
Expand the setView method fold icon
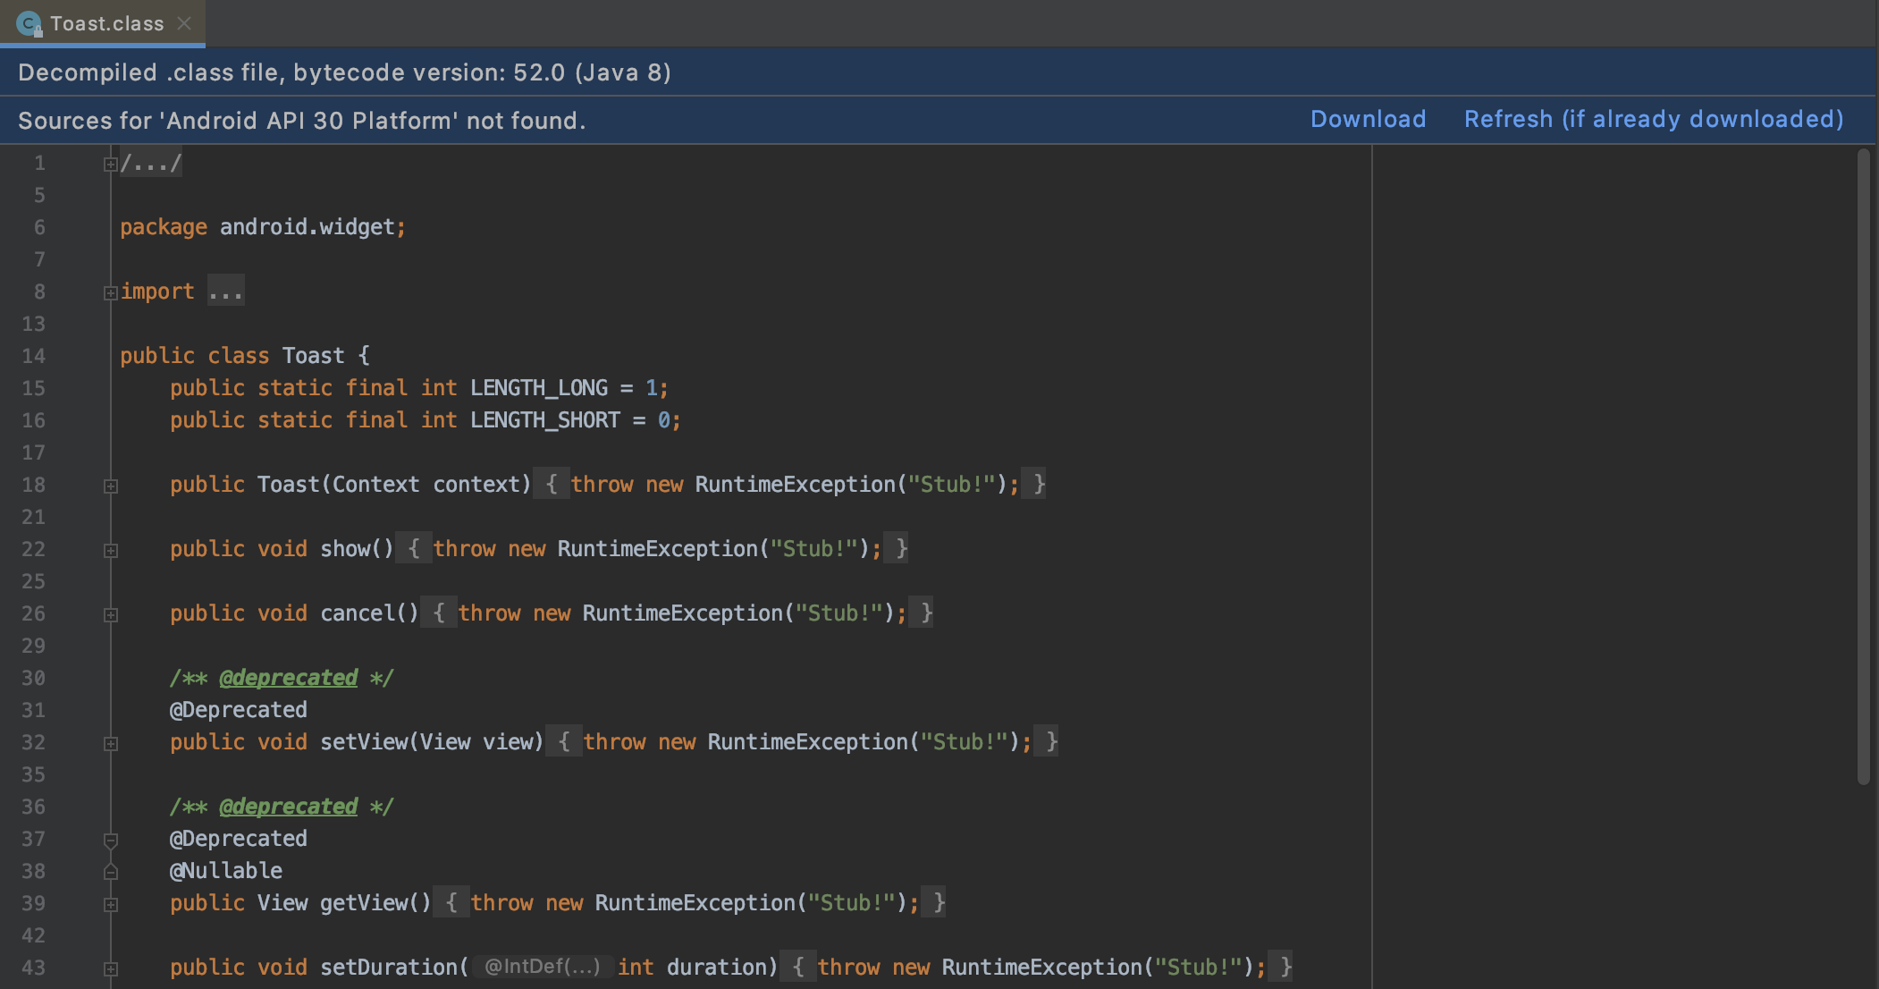pos(110,743)
